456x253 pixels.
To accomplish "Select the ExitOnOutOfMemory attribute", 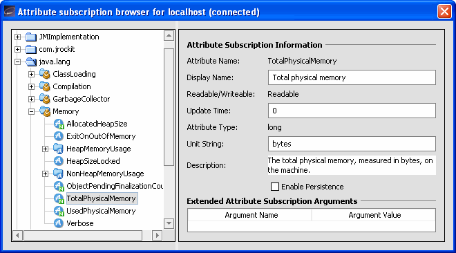I will click(x=101, y=136).
